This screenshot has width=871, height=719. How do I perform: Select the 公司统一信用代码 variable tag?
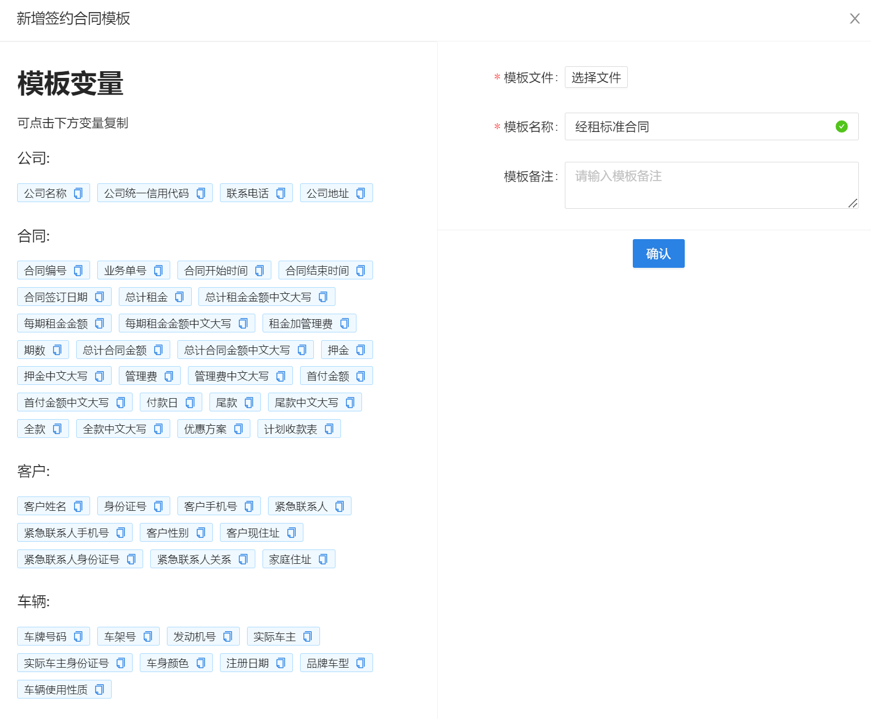[146, 193]
